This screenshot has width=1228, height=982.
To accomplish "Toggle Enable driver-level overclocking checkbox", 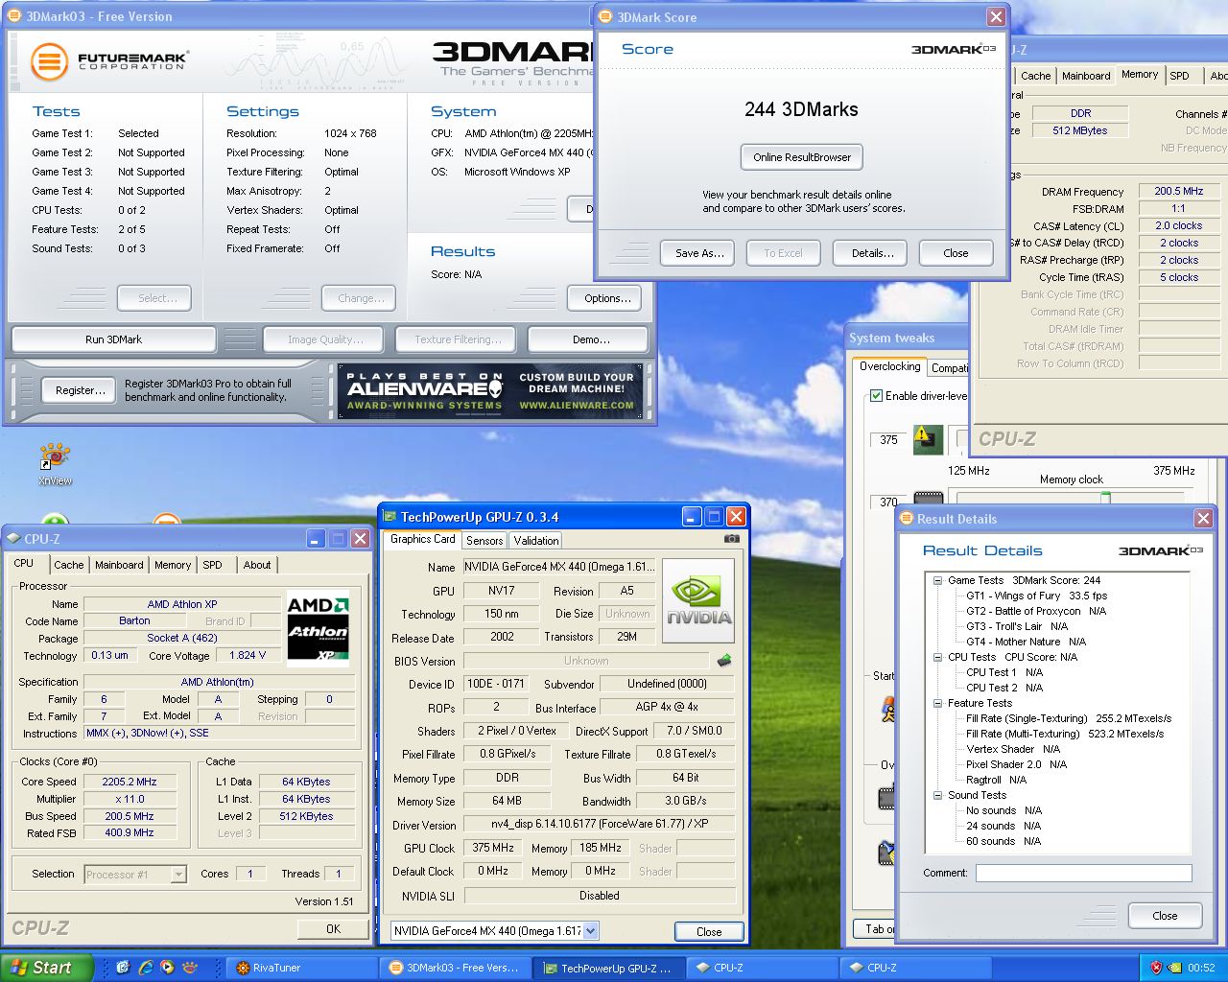I will [876, 395].
